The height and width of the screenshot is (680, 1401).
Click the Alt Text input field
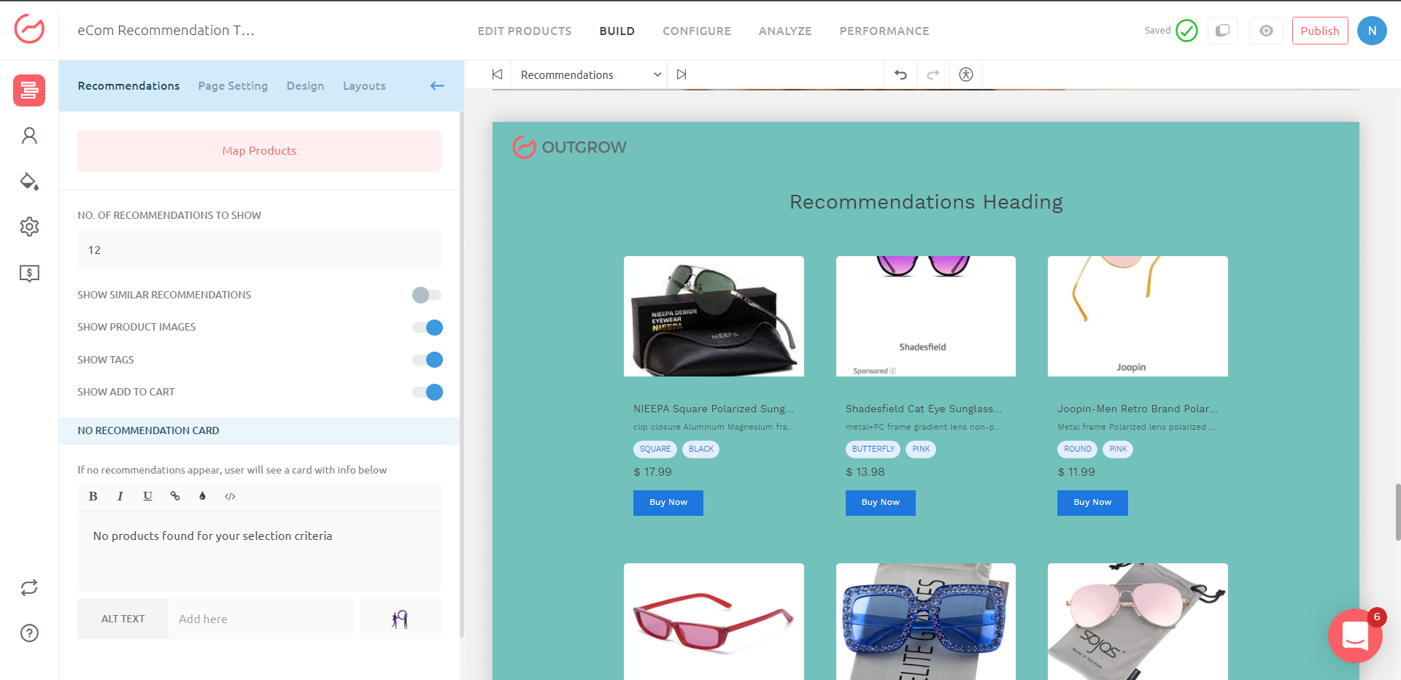click(x=260, y=619)
